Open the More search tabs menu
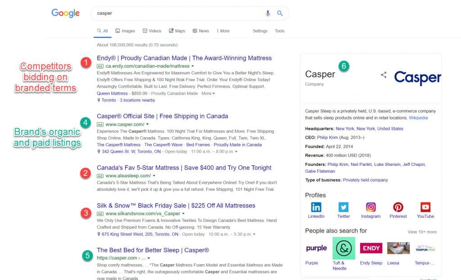461x280 pixels. pyautogui.click(x=223, y=31)
